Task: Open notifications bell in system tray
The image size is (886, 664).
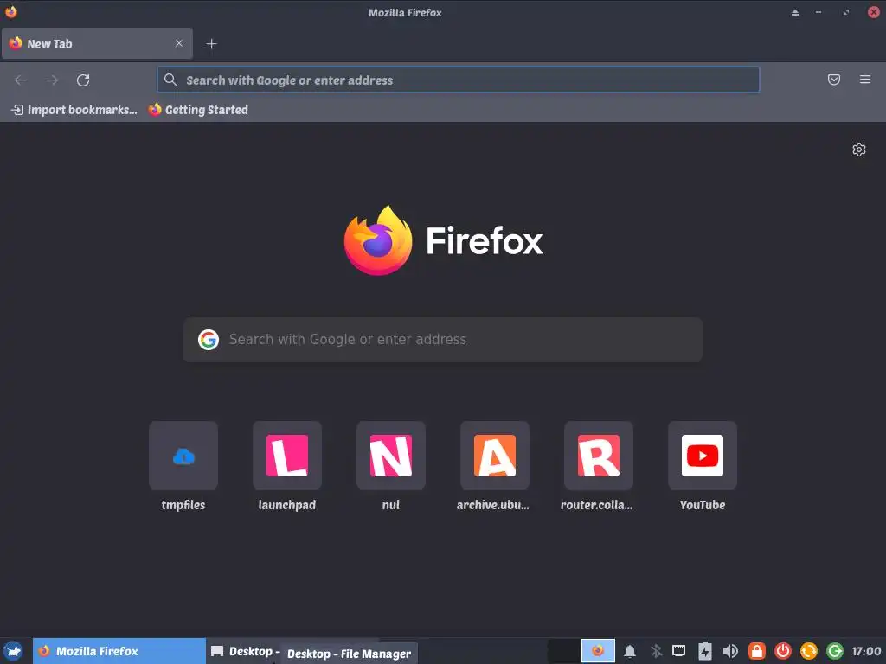Action: 630,652
